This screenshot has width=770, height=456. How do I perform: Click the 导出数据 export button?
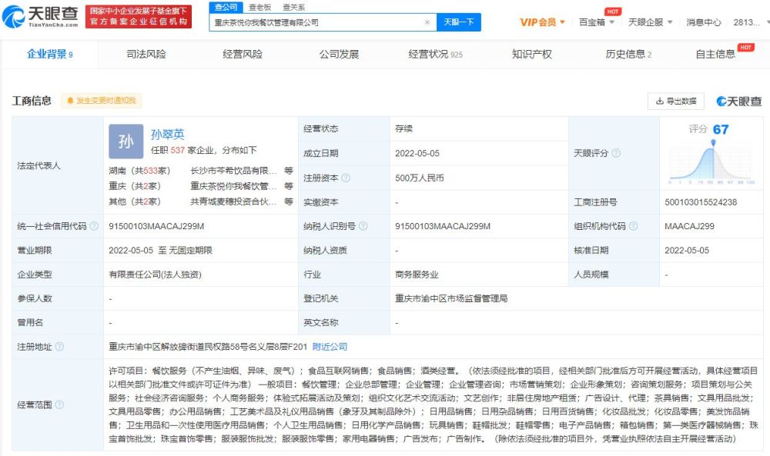[676, 101]
